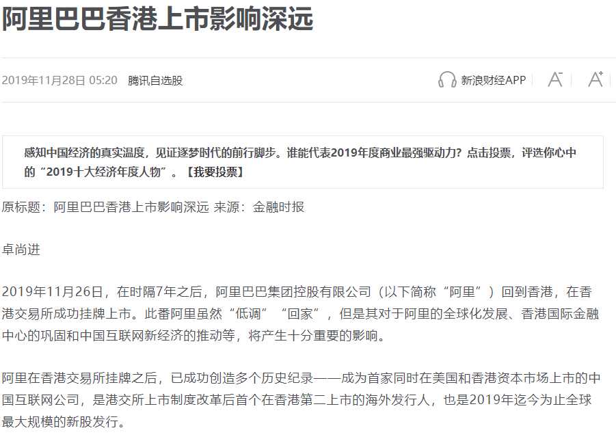Click the line starting 港交易所成功挂牌上市
The image size is (616, 439).
(x=300, y=314)
